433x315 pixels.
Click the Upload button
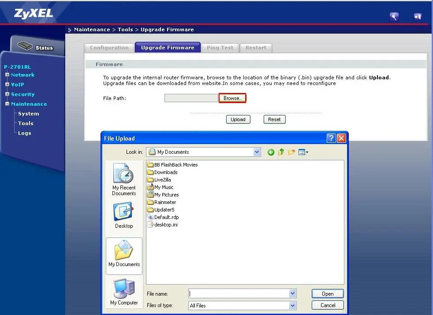coord(238,119)
